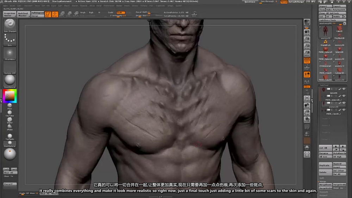This screenshot has height=198, width=352.
Task: Select the hPolish brush shortcut
Action: (x=10, y=127)
